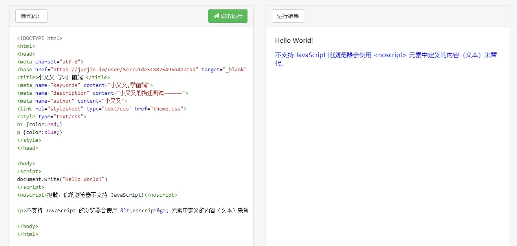The height and width of the screenshot is (246, 517).
Task: Click the <noscript>抱歉 code line
Action: 97,195
